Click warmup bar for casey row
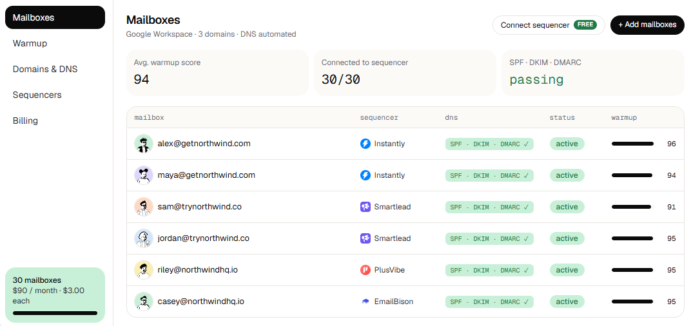The image size is (691, 326). point(633,302)
